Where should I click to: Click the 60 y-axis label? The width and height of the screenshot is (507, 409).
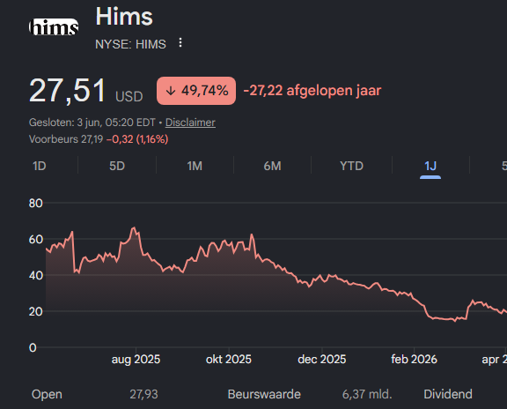35,240
